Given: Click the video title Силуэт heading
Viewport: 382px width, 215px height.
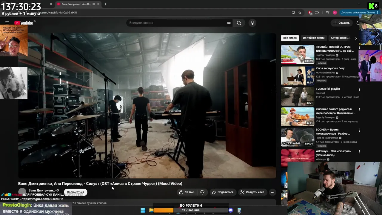Looking at the screenshot, I should 100,184.
